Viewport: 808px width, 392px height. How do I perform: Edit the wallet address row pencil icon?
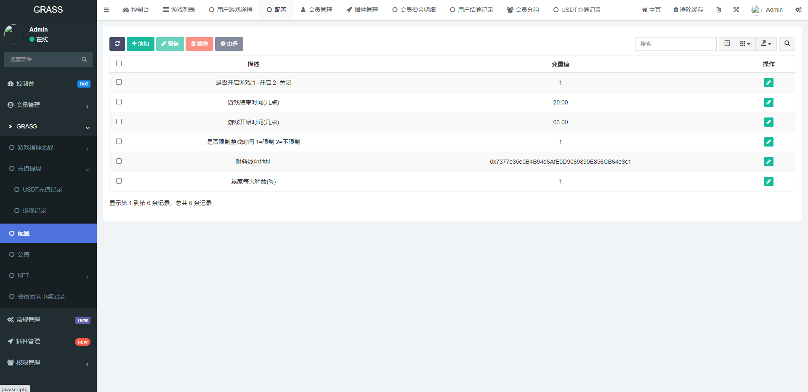click(x=768, y=162)
